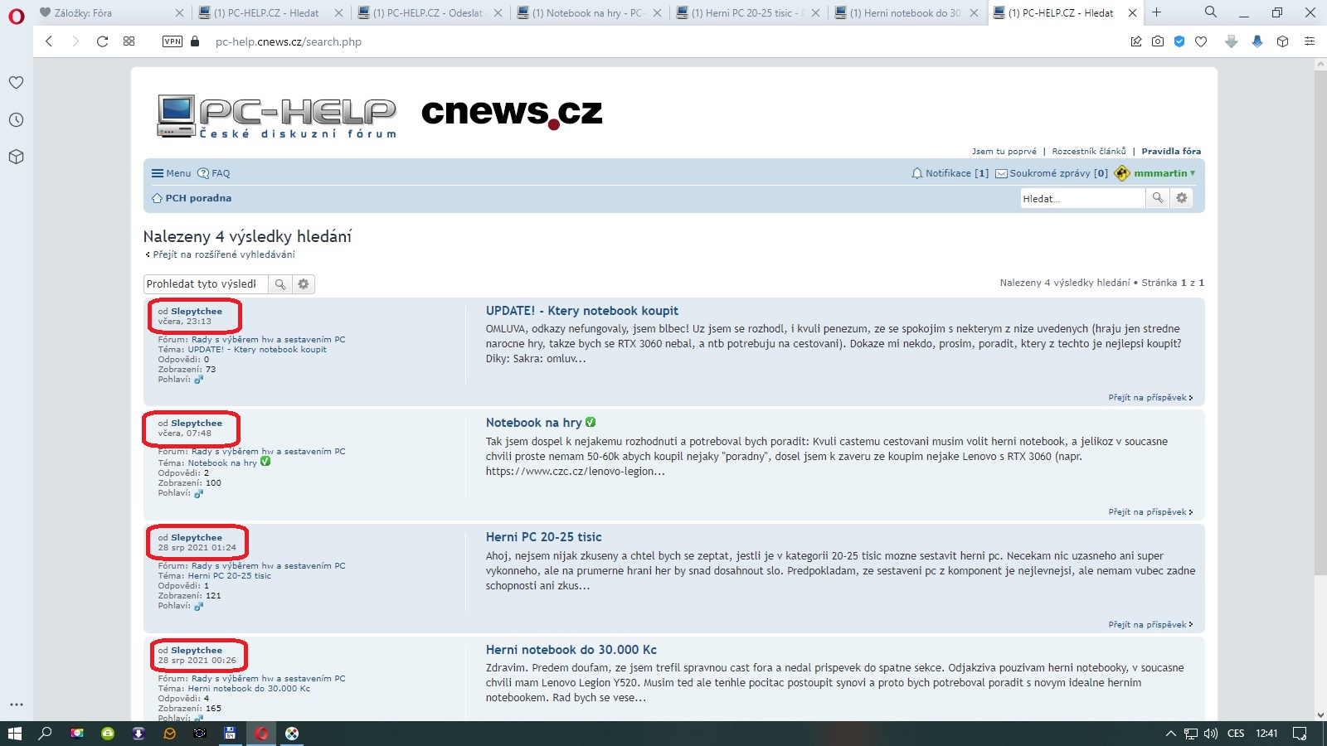Open 'Herni PC 20-25 tisic' result title
The image size is (1327, 746).
[x=544, y=537]
